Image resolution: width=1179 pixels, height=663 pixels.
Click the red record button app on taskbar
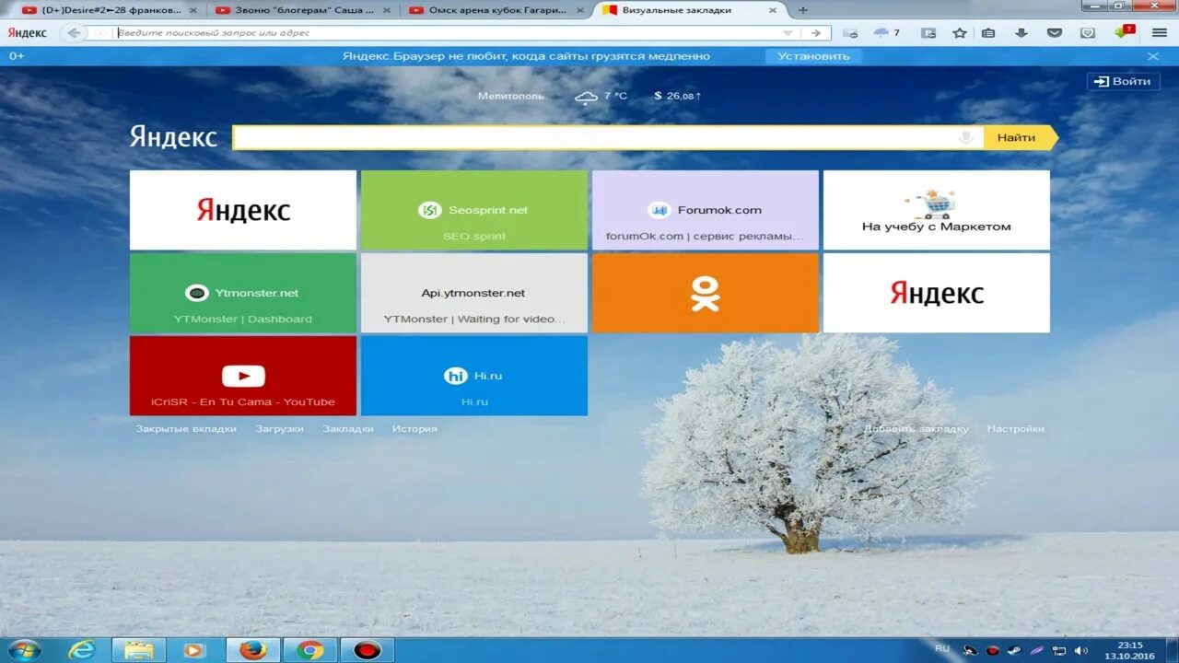coord(368,650)
